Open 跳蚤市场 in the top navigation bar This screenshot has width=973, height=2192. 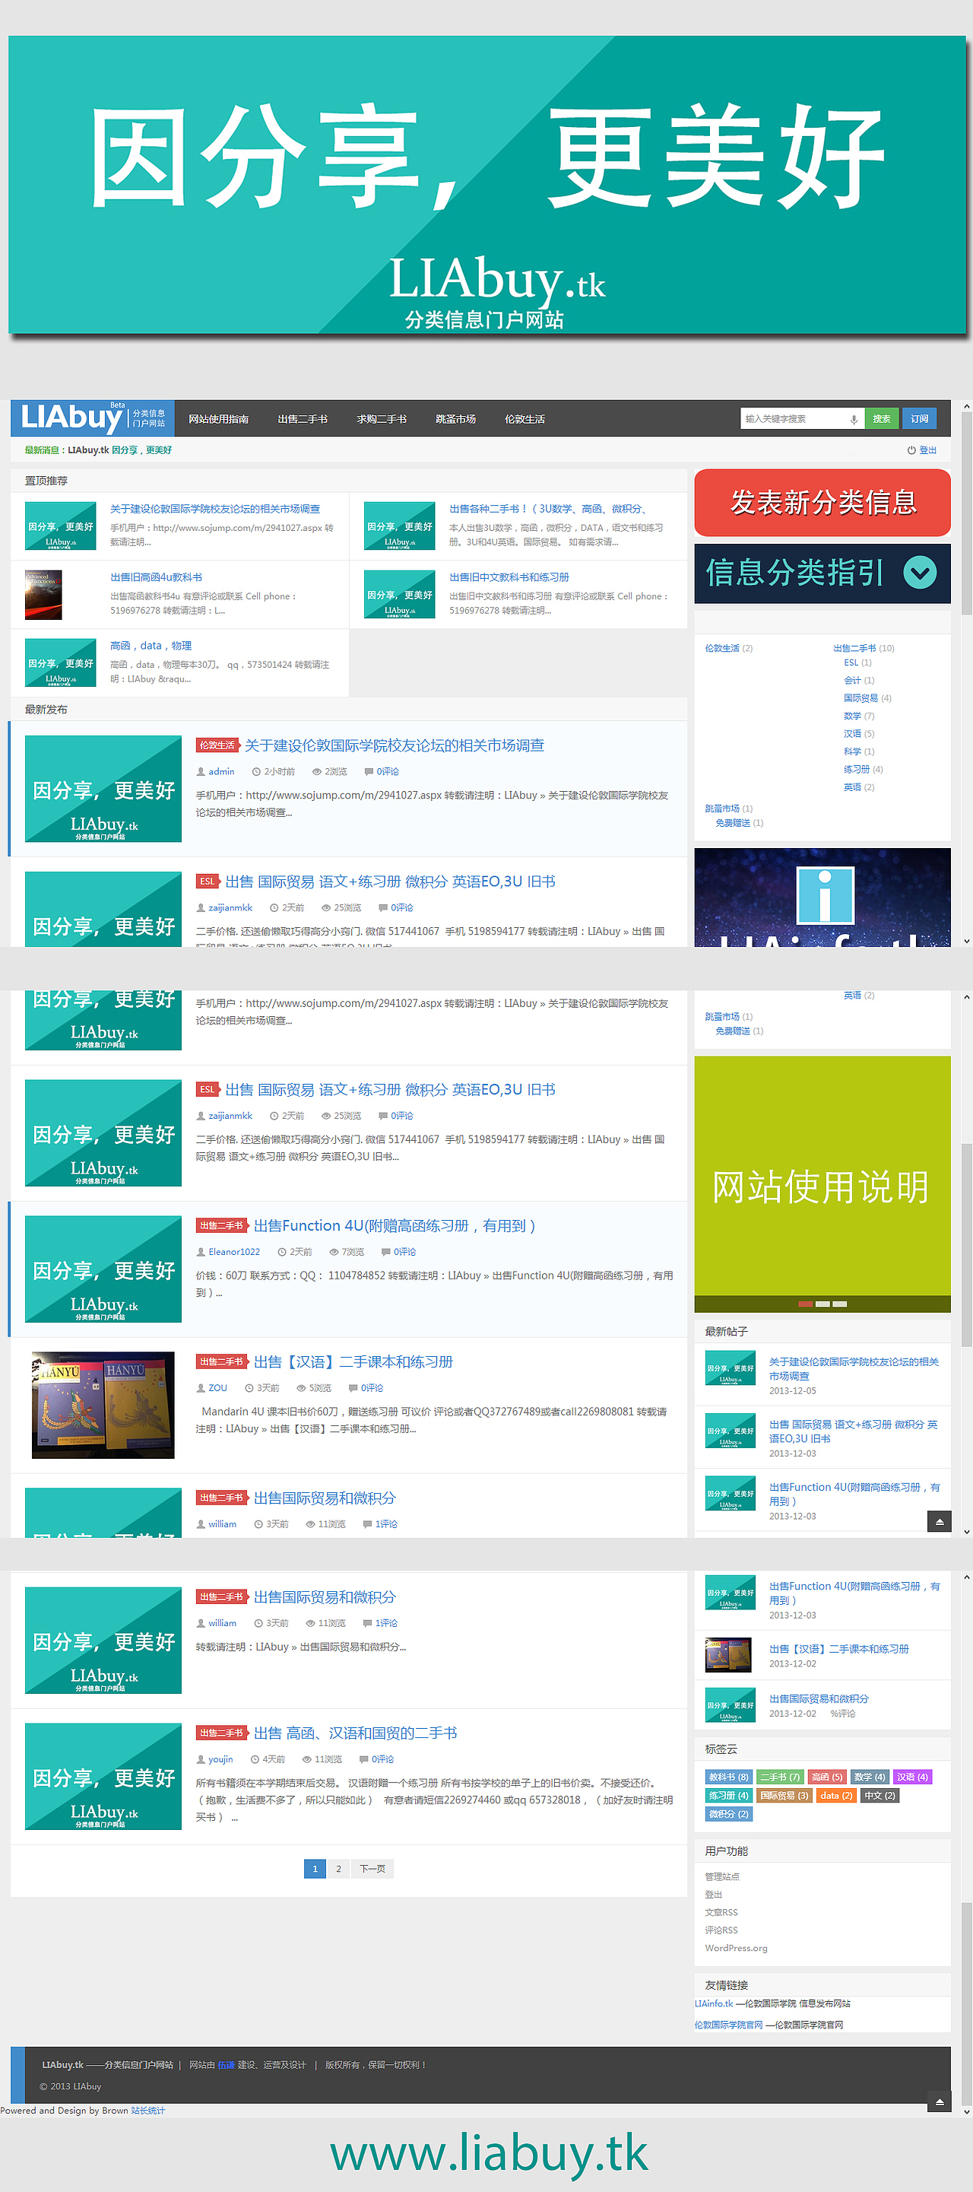coord(456,420)
